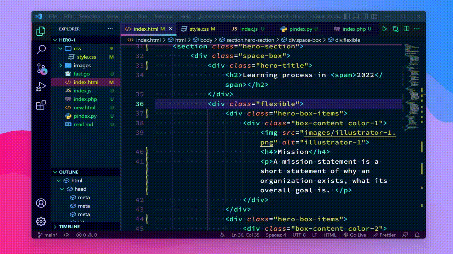Open style.css in explorer tree
This screenshot has width=453, height=254.
click(86, 57)
